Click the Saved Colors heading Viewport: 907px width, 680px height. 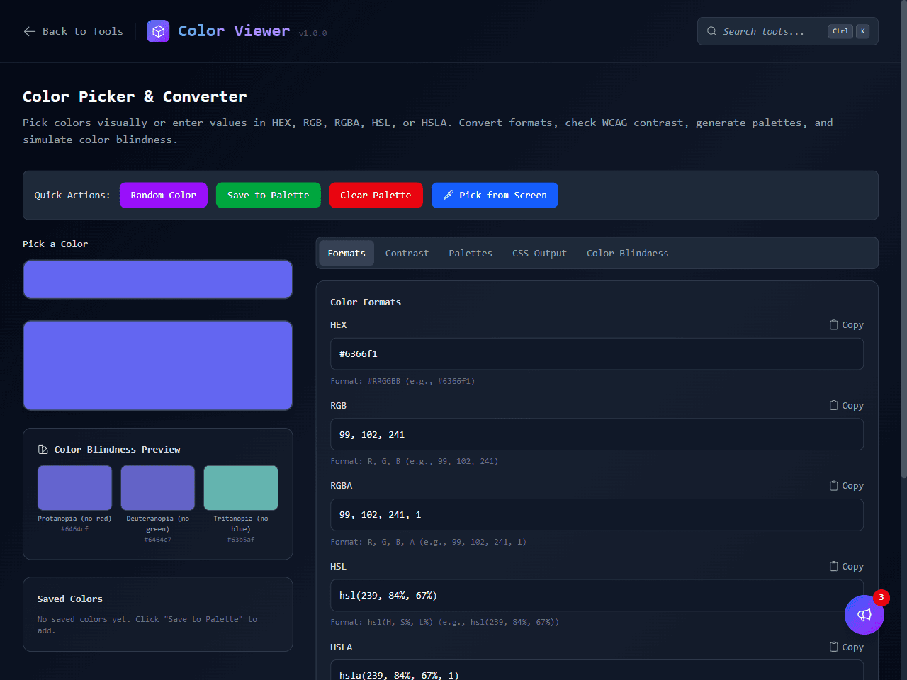tap(70, 599)
